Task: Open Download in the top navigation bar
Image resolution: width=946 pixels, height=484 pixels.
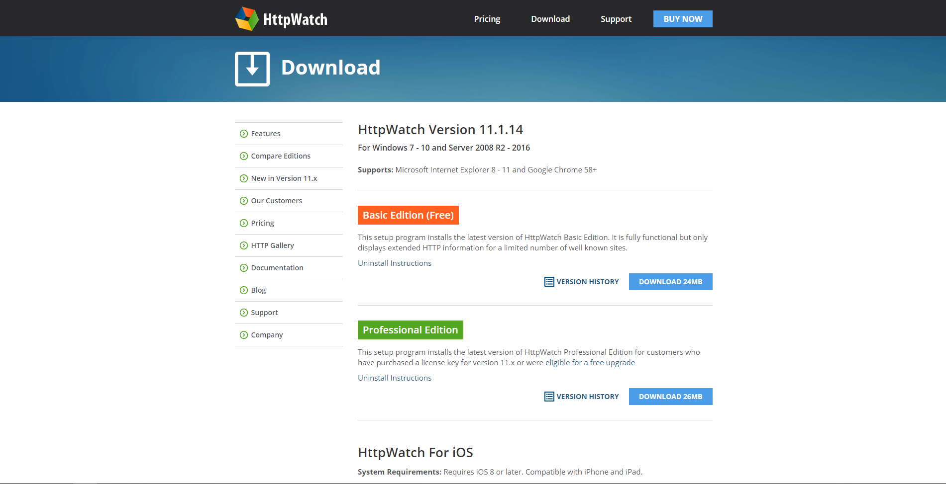Action: click(550, 19)
